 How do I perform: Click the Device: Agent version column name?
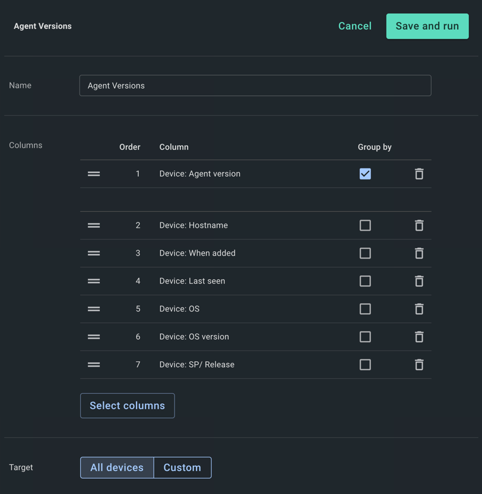click(x=199, y=174)
